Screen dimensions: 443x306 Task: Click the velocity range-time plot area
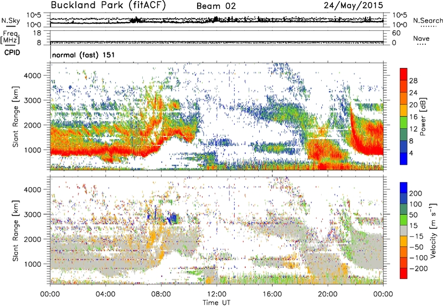[217, 230]
